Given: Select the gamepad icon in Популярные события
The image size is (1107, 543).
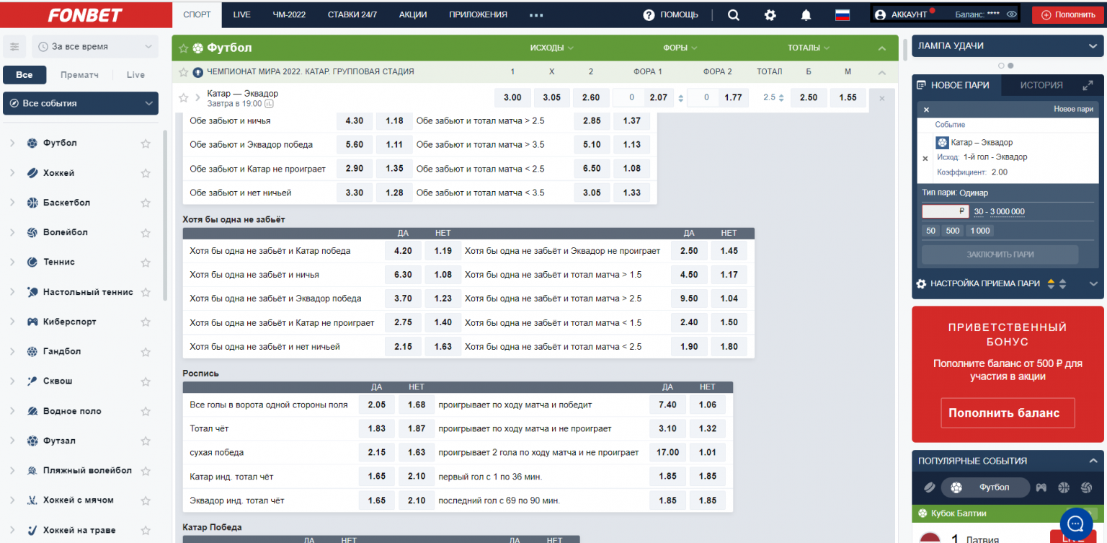Looking at the screenshot, I should point(1041,487).
